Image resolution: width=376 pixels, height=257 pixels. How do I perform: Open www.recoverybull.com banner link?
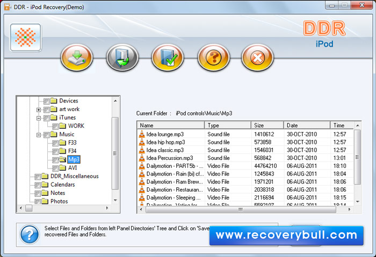click(x=286, y=235)
